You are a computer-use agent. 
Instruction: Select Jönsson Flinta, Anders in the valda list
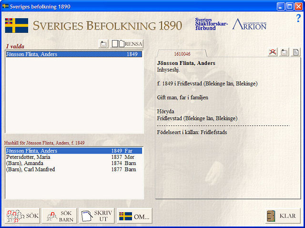[74, 54]
